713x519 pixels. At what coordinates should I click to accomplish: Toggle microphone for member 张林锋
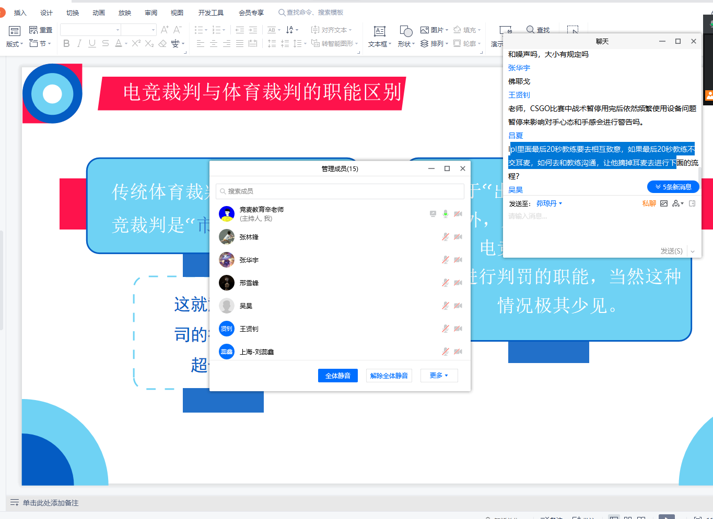[445, 237]
